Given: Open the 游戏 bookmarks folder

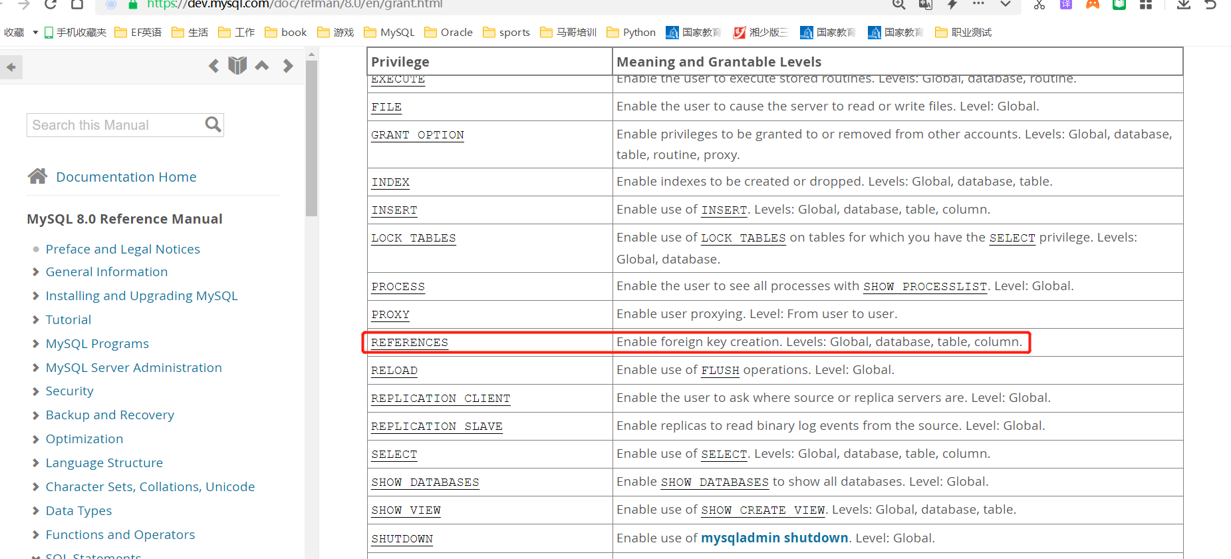Looking at the screenshot, I should (336, 32).
